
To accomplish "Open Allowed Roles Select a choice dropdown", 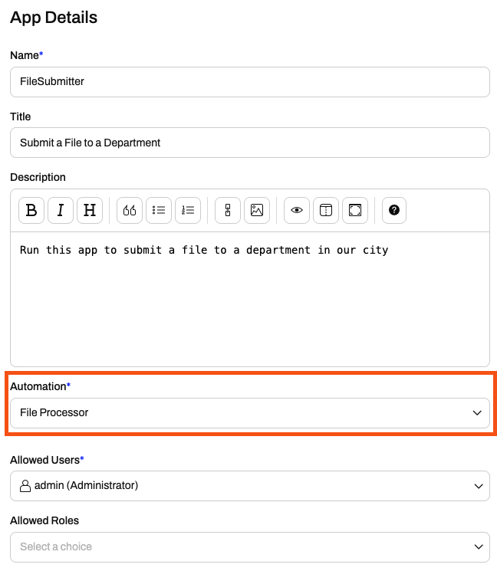I will pos(250,547).
